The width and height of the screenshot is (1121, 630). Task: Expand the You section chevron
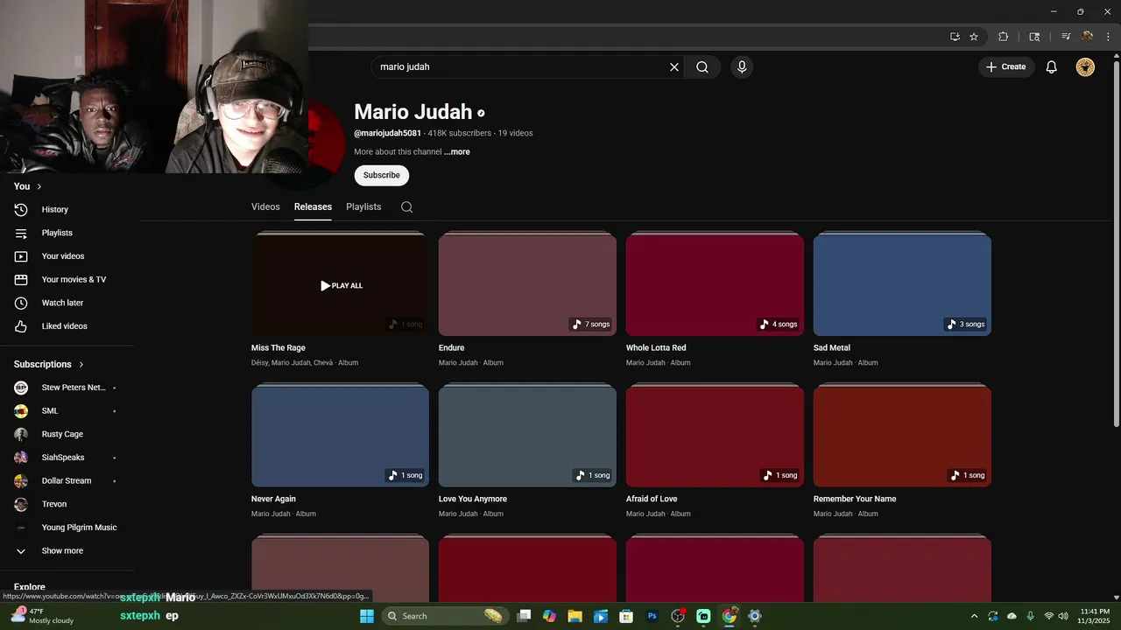click(x=39, y=186)
